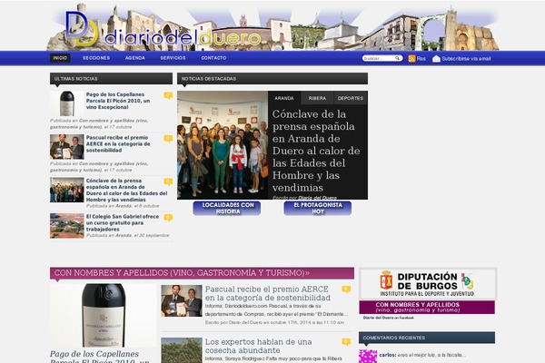This screenshot has width=545, height=363.
Task: Select the Aranda tab in featured news
Action: point(284,98)
